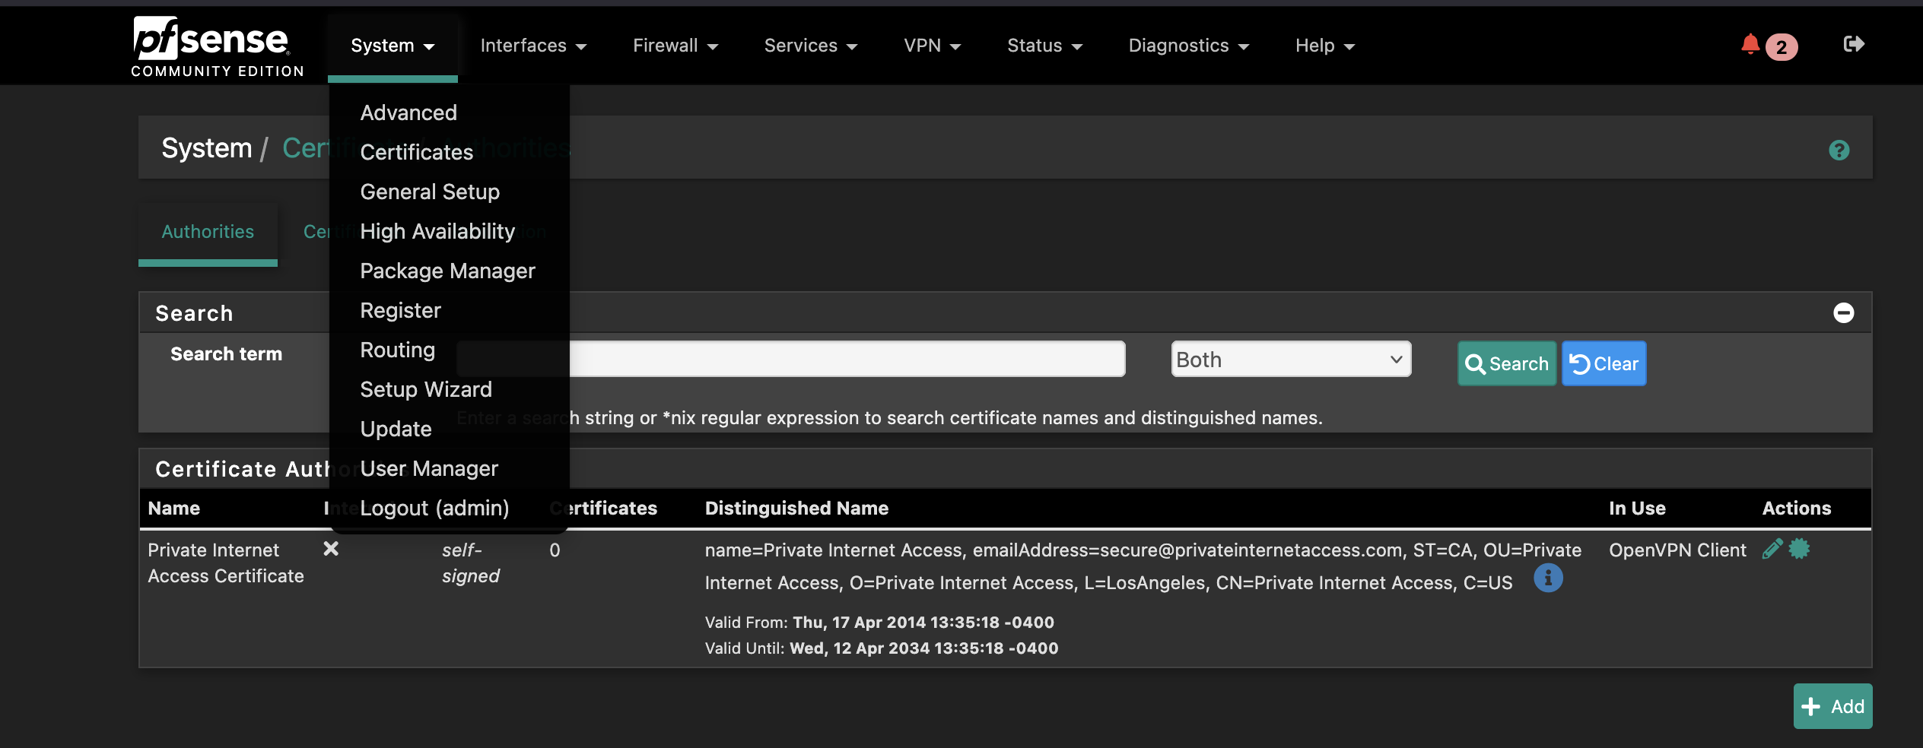Open the notifications bell icon

tap(1750, 45)
